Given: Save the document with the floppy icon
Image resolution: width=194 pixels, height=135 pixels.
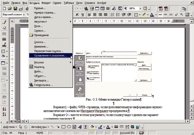Looking at the screenshot, I should tap(15, 9).
